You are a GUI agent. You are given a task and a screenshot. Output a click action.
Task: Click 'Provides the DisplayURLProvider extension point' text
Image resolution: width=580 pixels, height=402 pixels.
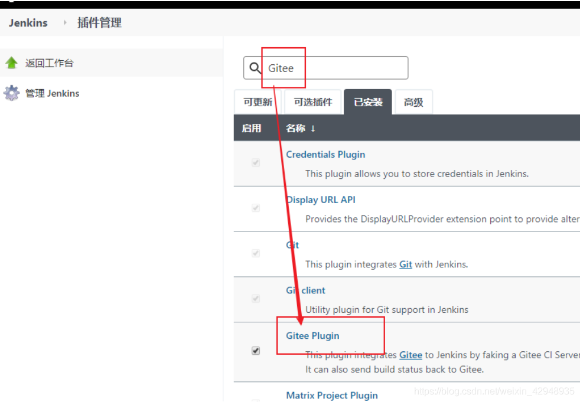442,219
